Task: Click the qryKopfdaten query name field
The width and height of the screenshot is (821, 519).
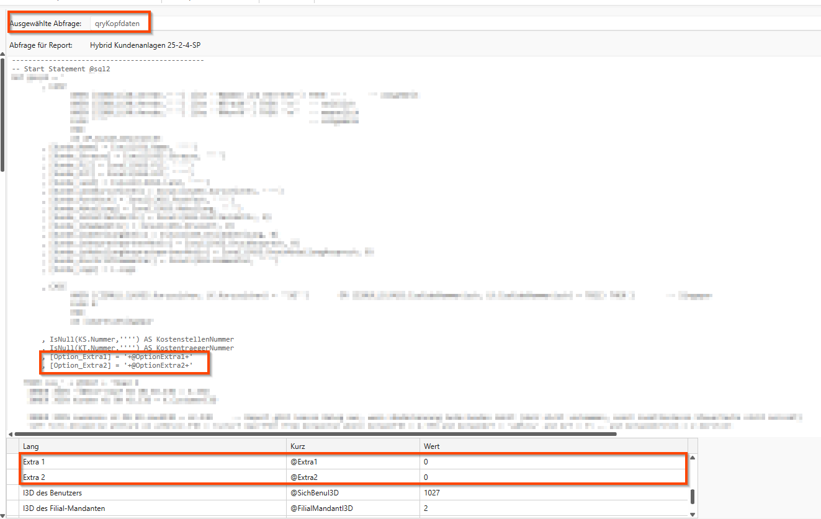Action: point(117,24)
